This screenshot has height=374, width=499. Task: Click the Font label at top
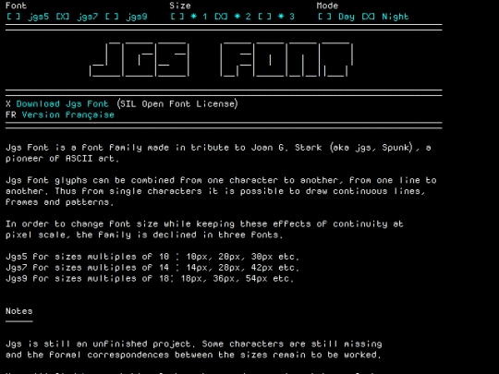[17, 6]
